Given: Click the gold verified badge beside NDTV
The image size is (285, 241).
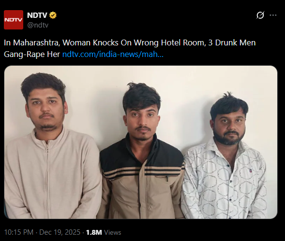Looking at the screenshot, I should tap(53, 15).
